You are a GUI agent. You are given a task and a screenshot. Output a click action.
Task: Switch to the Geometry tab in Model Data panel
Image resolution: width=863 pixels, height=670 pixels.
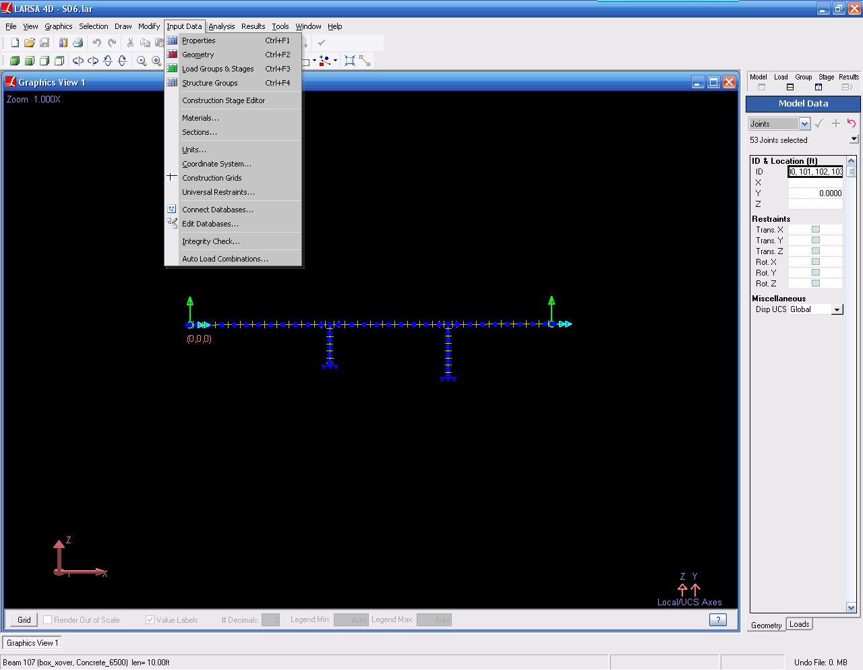pos(767,625)
